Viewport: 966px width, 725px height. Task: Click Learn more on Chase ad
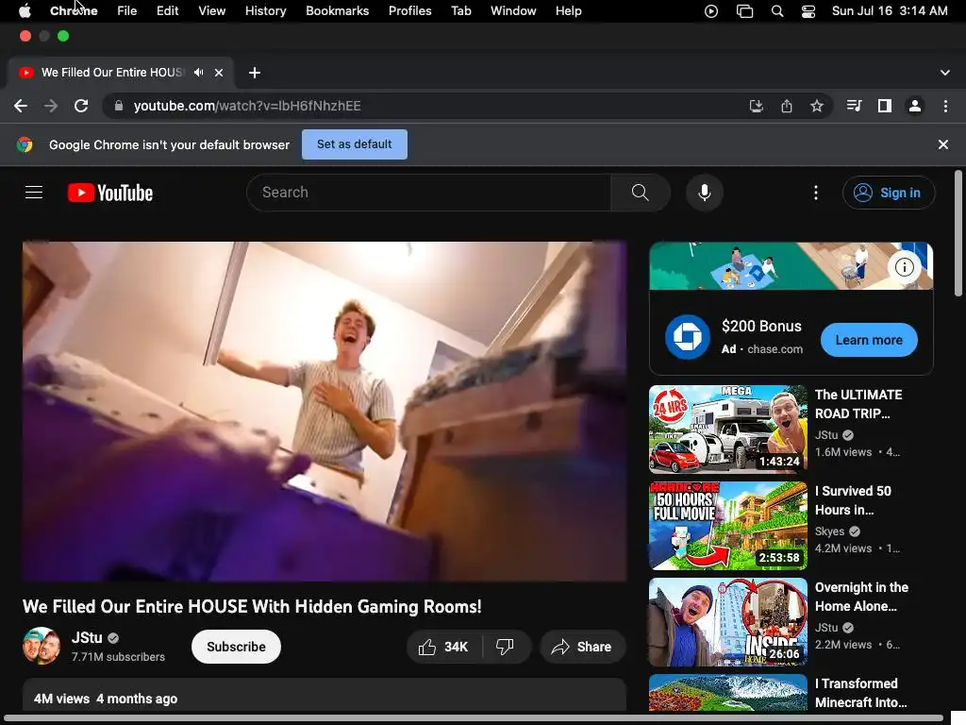pos(869,340)
